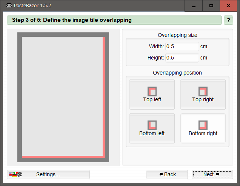Click the Bottom left overlap position icon
The height and width of the screenshot is (186, 240).
(152, 125)
